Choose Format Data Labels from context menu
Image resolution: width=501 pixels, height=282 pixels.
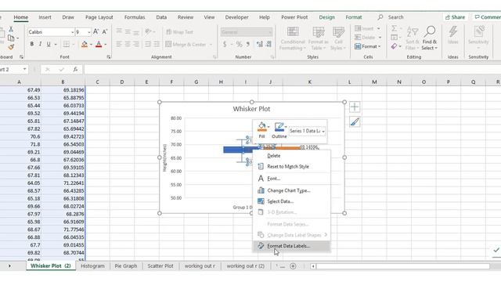[291, 246]
